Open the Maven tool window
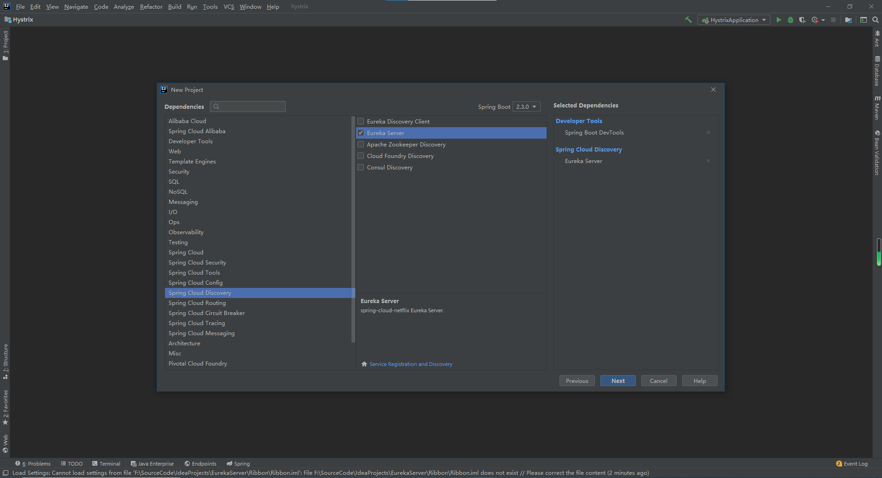This screenshot has height=478, width=882. point(877,108)
